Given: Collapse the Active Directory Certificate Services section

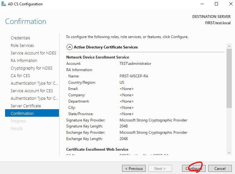Looking at the screenshot, I should tap(69, 47).
